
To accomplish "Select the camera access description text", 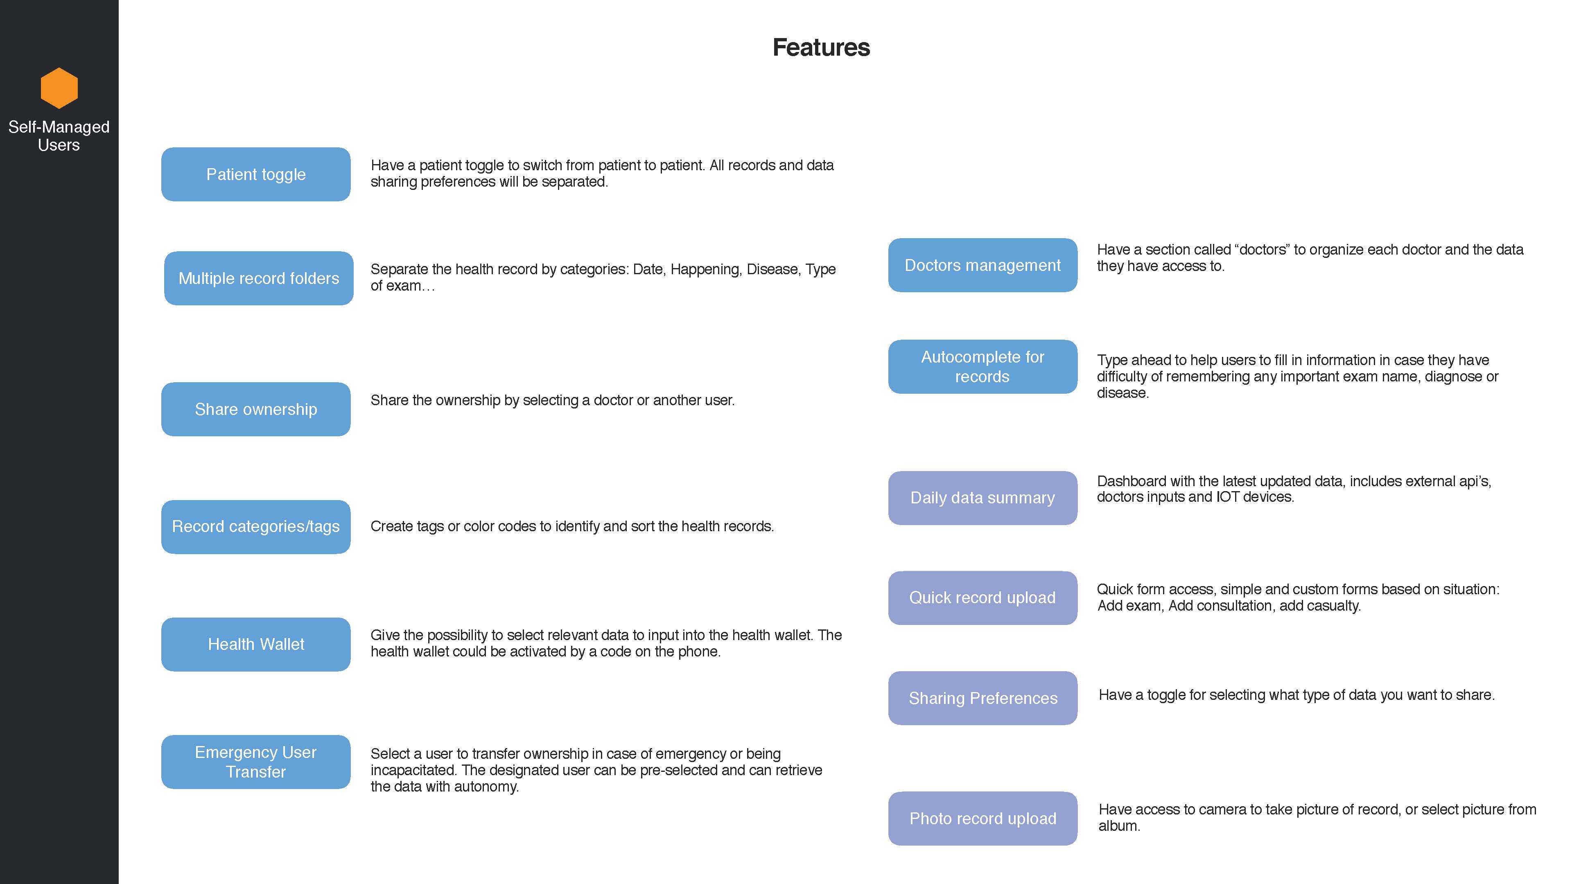I will pos(1317,818).
